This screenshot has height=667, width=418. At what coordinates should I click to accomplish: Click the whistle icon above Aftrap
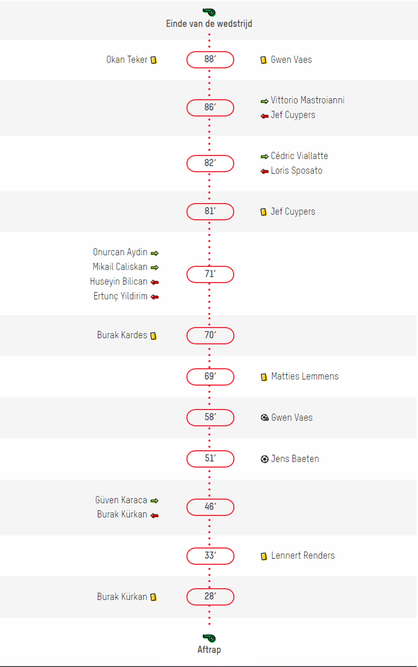pyautogui.click(x=209, y=638)
